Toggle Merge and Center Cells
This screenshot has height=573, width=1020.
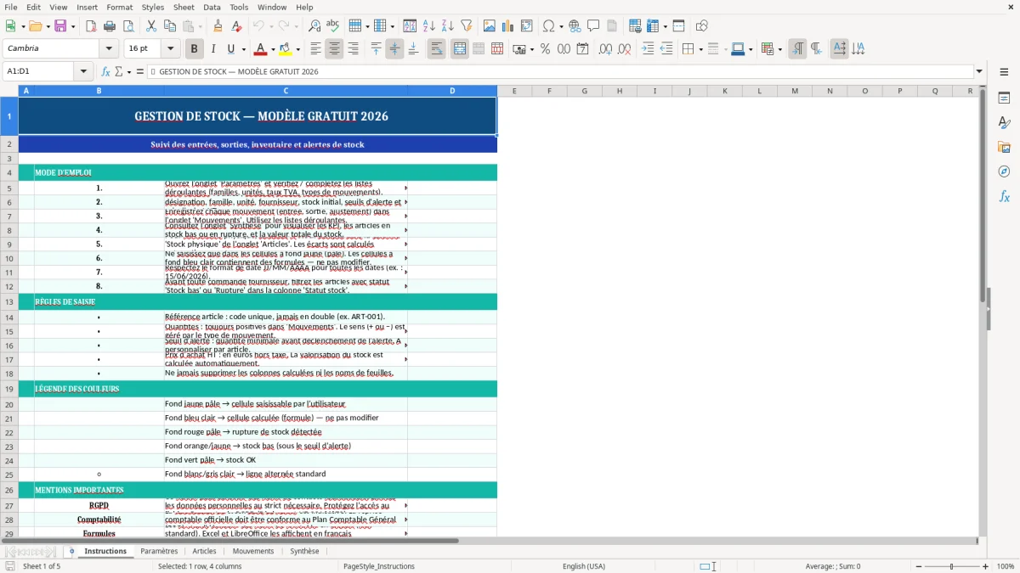460,49
